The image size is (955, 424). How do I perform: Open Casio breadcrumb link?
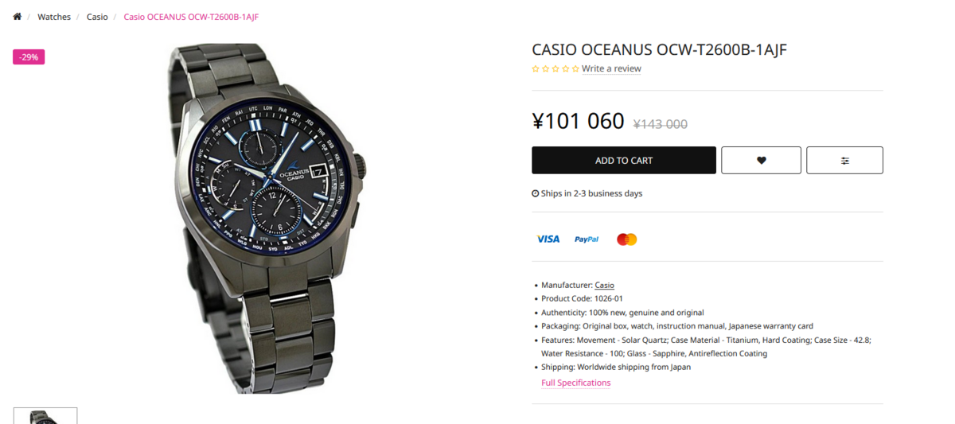(97, 17)
